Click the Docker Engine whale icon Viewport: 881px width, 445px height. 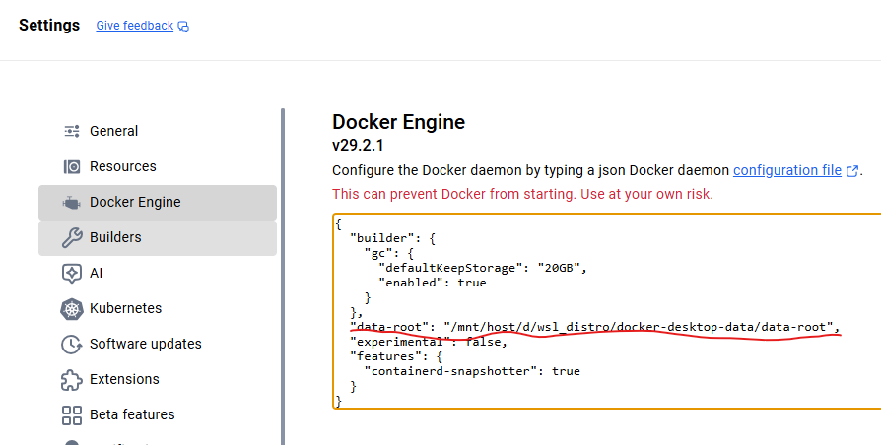click(x=71, y=202)
